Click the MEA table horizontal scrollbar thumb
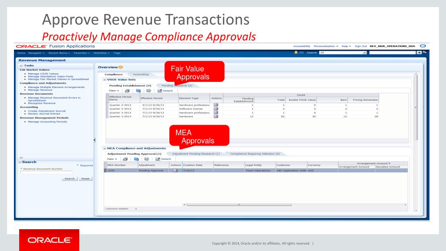446x251 pixels. (x=239, y=205)
